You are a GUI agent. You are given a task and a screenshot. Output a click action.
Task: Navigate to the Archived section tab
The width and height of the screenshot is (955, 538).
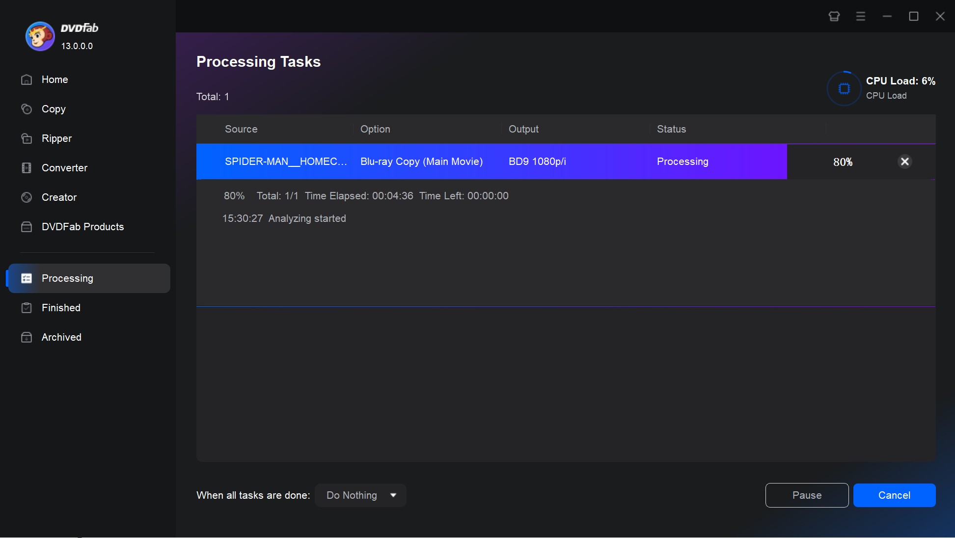coord(61,337)
